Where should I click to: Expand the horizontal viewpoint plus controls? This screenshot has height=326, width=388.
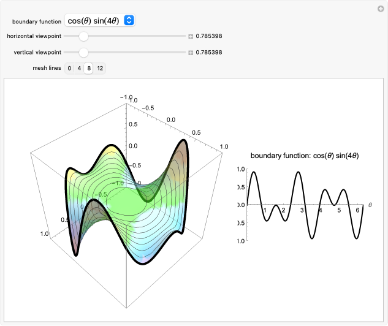click(191, 37)
